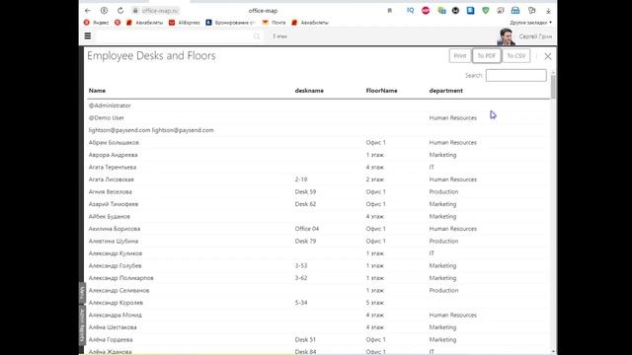Click Desk 79 cell

coord(305,241)
